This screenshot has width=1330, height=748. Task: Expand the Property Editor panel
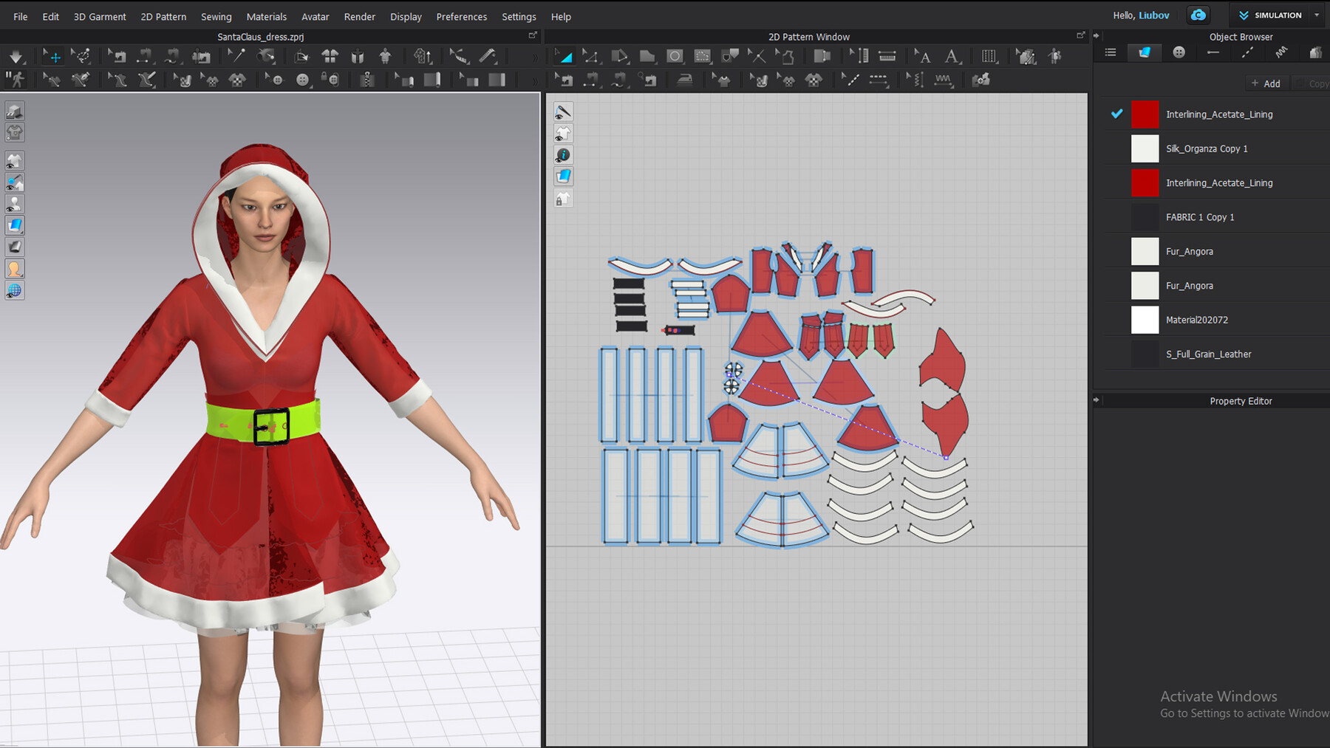click(1097, 400)
